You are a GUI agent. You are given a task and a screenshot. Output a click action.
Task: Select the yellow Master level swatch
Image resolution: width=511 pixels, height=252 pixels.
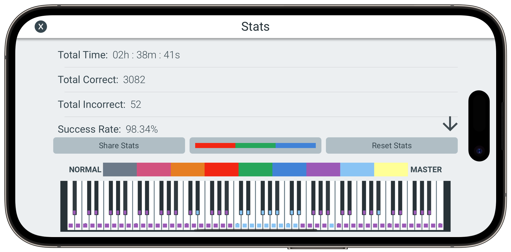391,170
